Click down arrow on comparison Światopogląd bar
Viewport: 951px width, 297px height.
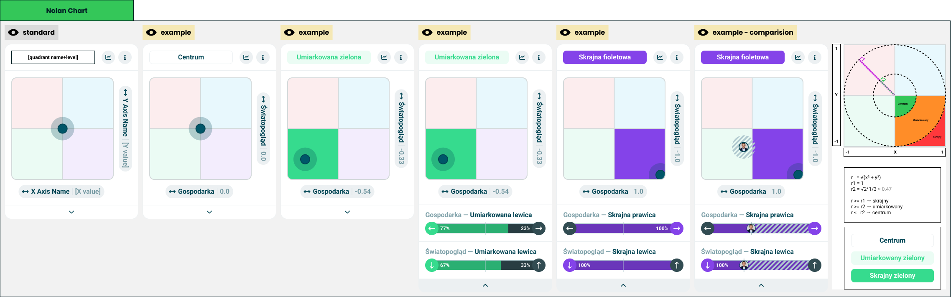(x=708, y=265)
